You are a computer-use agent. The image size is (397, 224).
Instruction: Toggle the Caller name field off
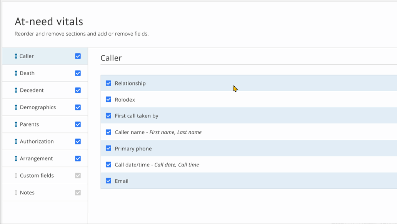[x=108, y=132]
